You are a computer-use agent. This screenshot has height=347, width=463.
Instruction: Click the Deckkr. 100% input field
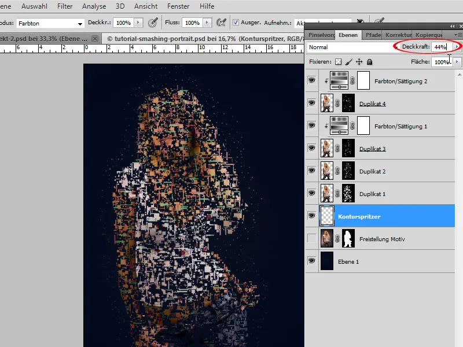123,23
